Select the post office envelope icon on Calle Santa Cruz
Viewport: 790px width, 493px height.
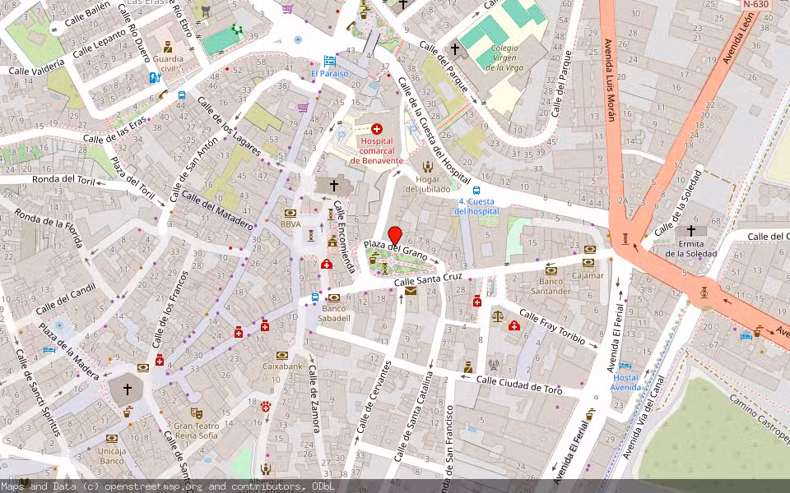click(x=411, y=291)
